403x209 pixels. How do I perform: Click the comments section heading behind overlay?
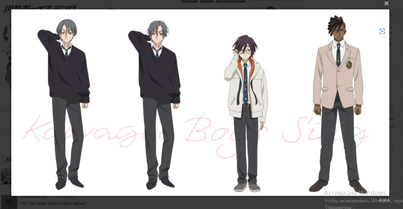tap(8, 159)
